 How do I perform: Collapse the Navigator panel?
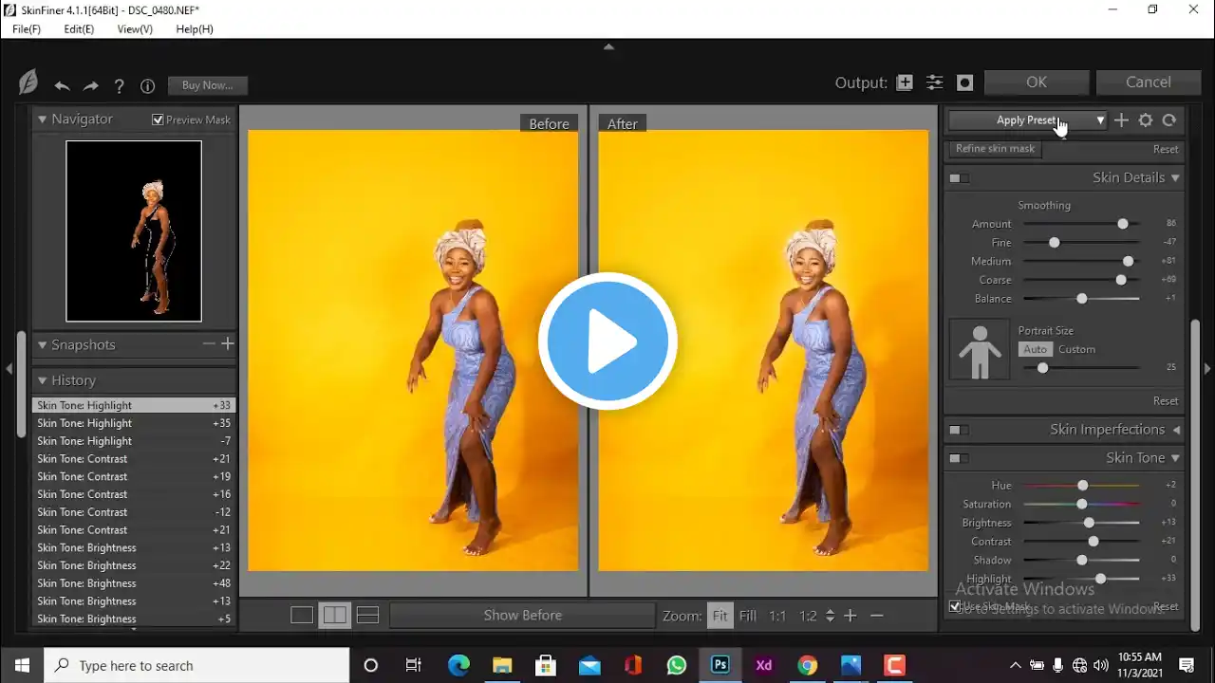pos(42,119)
